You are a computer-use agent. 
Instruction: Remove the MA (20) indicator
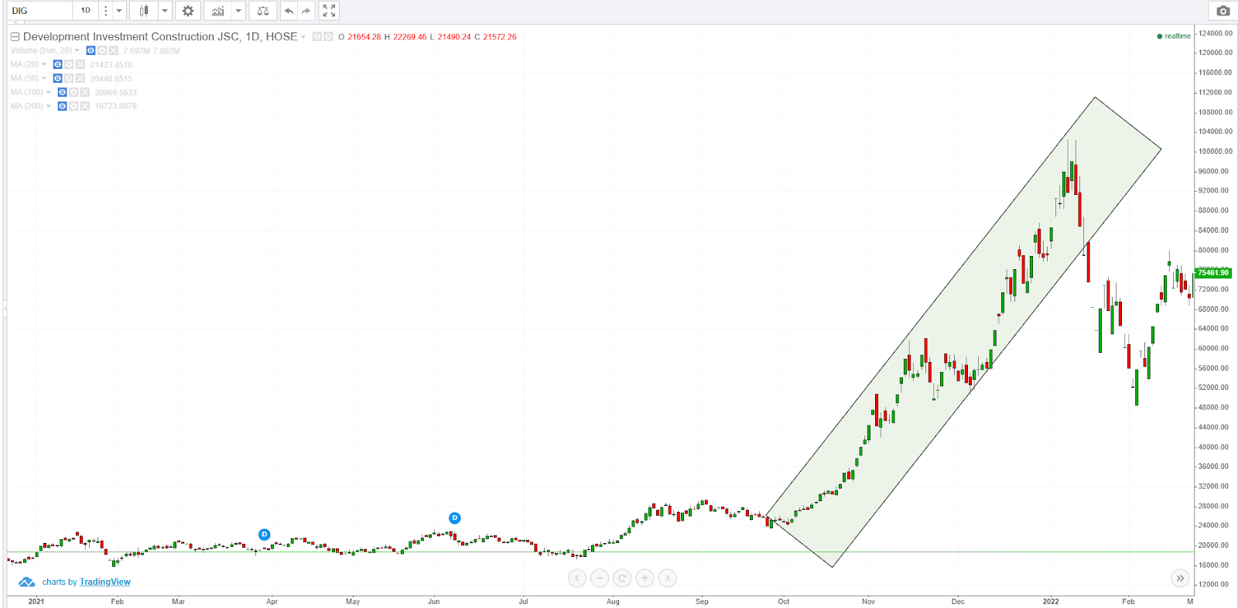point(80,64)
